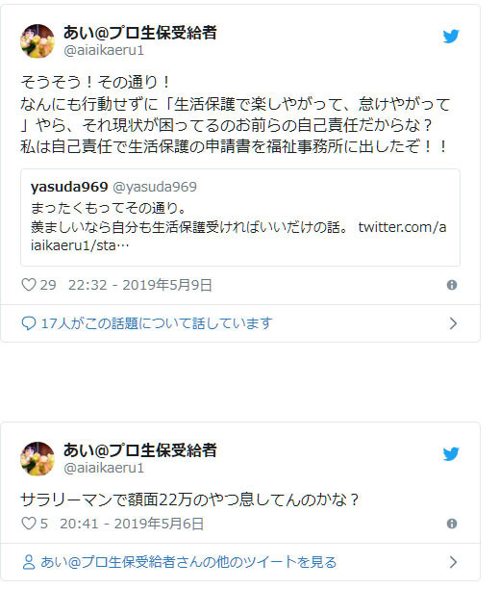
Task: Open @aiaikaeru1 handle in first tweet
Action: coord(104,50)
